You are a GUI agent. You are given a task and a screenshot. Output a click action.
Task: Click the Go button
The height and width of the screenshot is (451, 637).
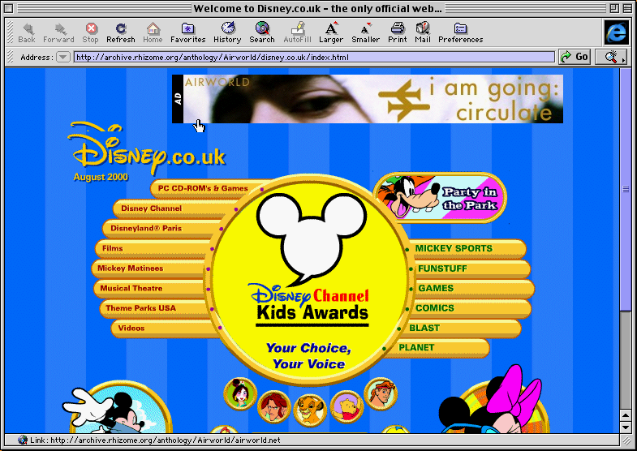point(575,57)
